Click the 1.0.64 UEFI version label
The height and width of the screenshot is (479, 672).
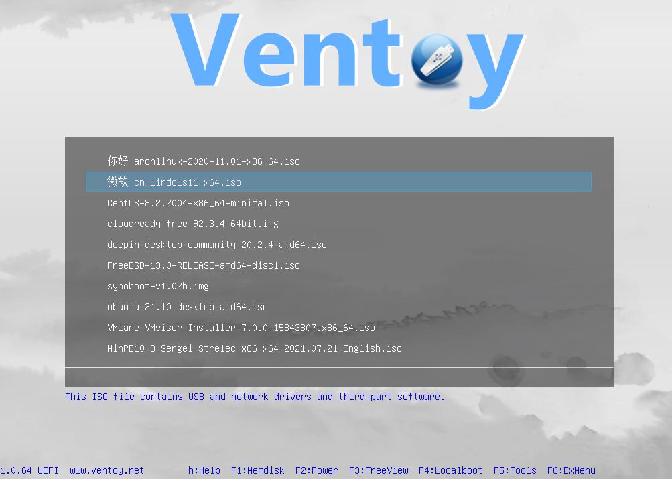[32, 470]
